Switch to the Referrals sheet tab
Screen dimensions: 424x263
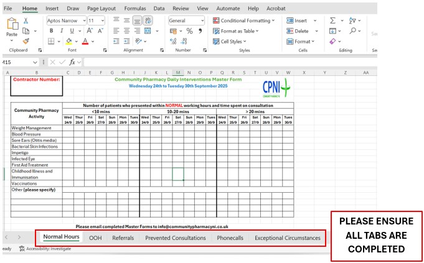(x=123, y=238)
